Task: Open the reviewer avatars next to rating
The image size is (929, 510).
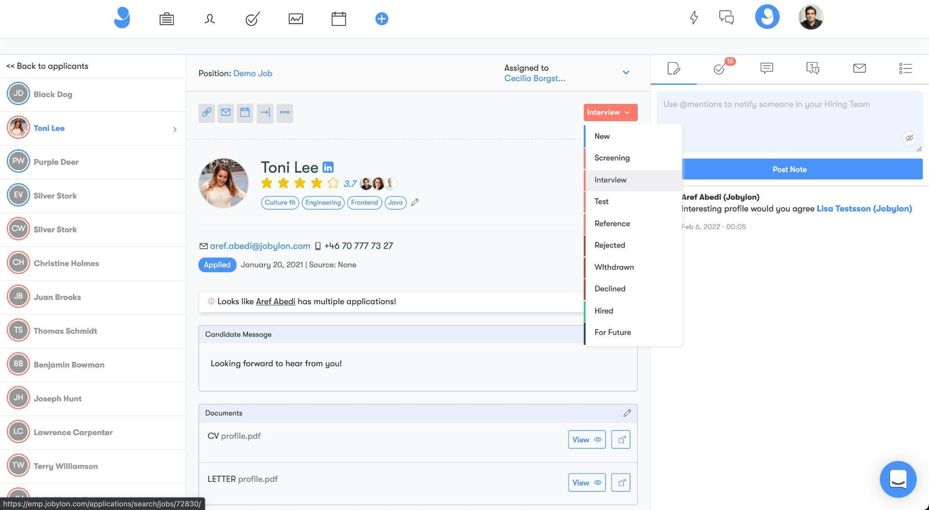Action: (x=379, y=184)
